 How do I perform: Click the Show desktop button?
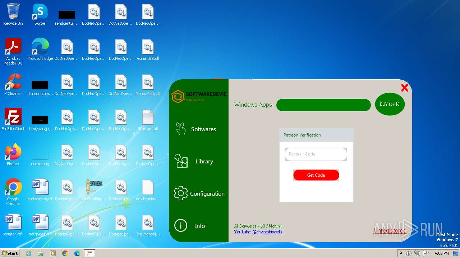coord(456,253)
